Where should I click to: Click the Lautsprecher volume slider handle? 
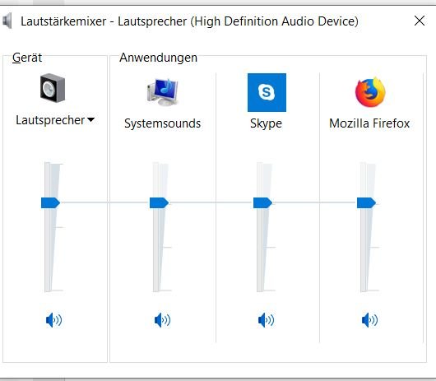[51, 202]
